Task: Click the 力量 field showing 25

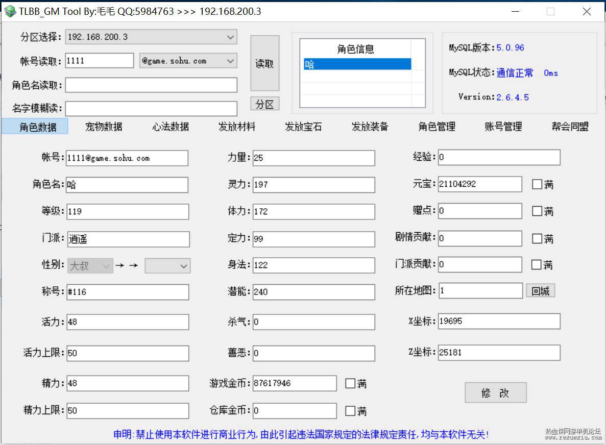Action: click(314, 158)
